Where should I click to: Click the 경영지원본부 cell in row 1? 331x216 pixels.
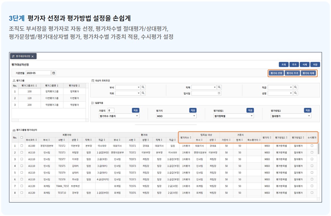click(x=47, y=146)
